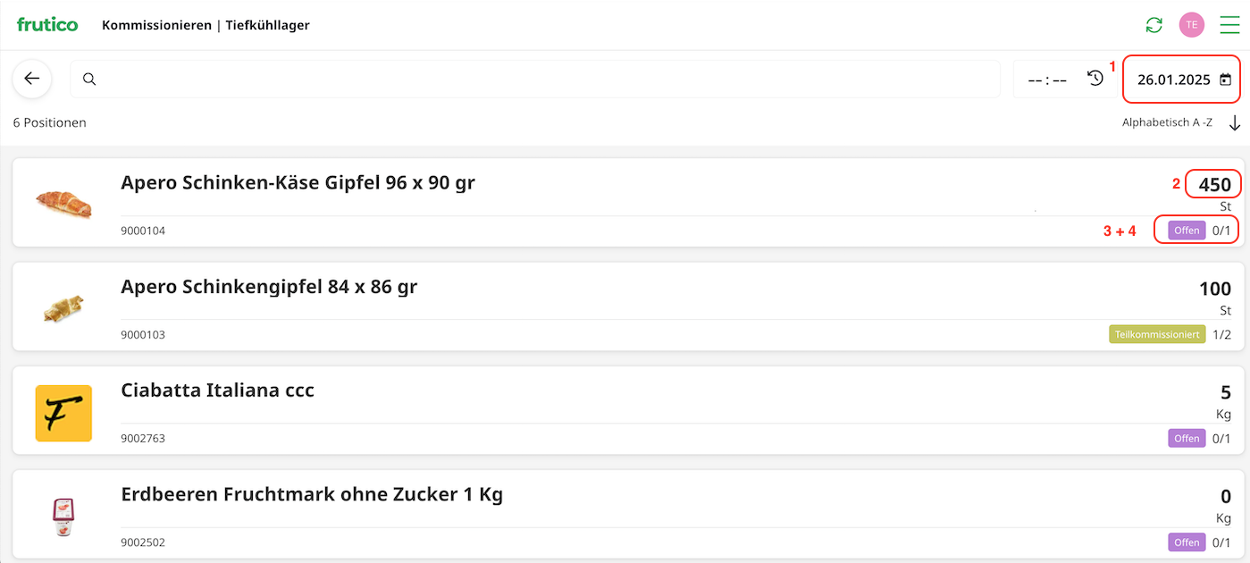Viewport: 1250px width, 563px height.
Task: Open the TE user avatar
Action: [x=1191, y=25]
